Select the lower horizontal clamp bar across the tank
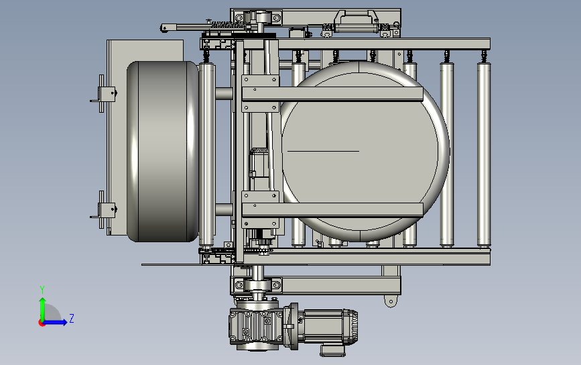Viewport: 581px width, 365px height. click(332, 210)
